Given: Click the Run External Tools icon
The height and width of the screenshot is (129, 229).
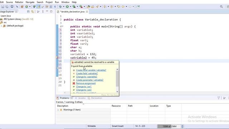Looking at the screenshot, I should pyautogui.click(x=81, y=6).
